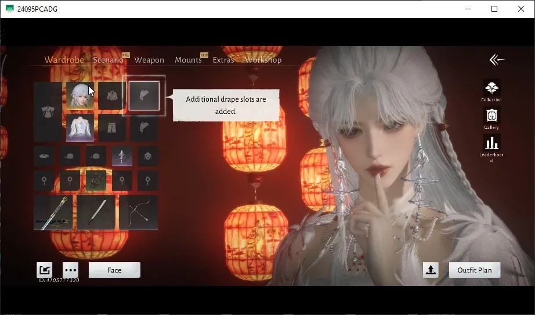Screen dimensions: 535x315
Task: Switch to the Wardrobe tab
Action: (x=64, y=60)
